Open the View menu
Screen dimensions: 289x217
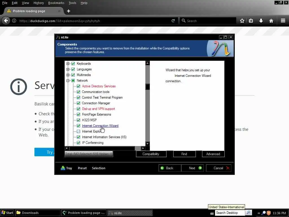click(x=25, y=3)
